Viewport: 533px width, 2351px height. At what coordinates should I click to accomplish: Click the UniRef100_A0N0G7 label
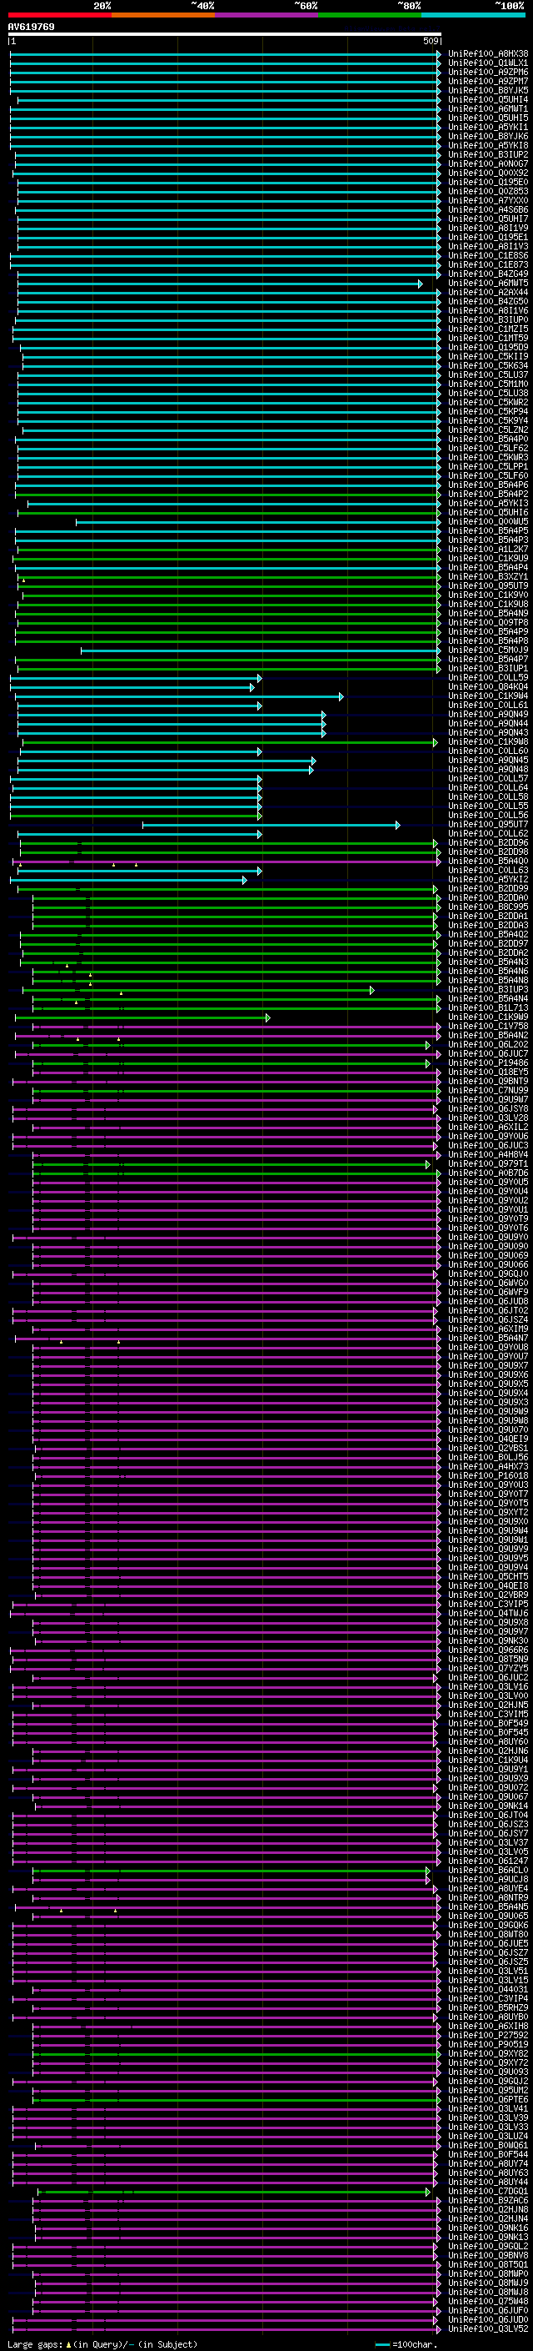[488, 164]
